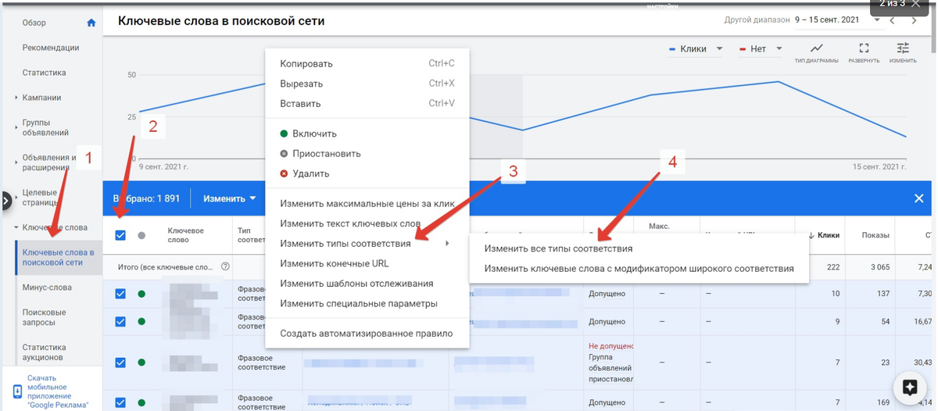Open Рекомендации in the sidebar
The width and height of the screenshot is (938, 411).
[x=51, y=48]
